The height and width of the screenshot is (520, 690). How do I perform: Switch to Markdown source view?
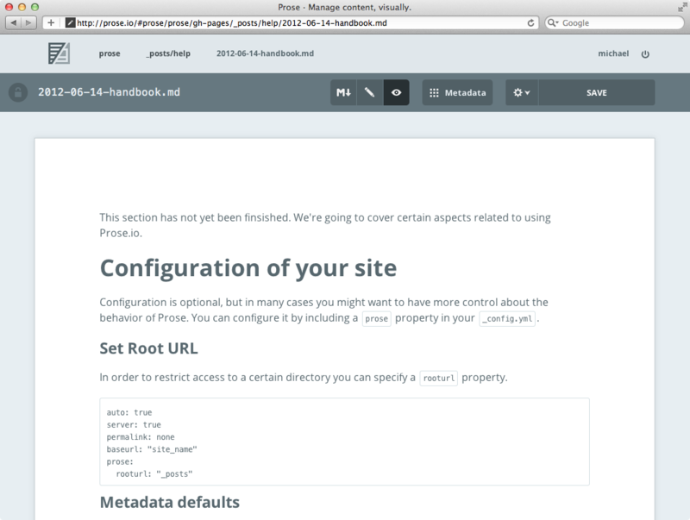click(x=343, y=92)
